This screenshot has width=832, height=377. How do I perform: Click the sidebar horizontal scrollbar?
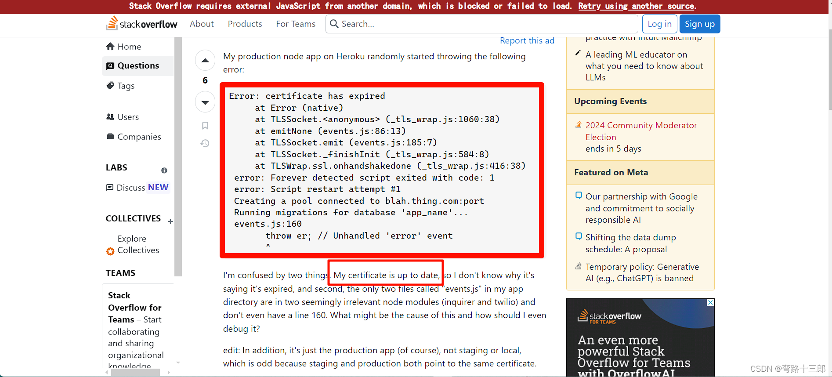pos(135,372)
